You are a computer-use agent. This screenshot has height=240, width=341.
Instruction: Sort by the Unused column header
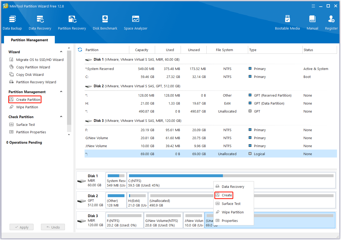tap(194, 50)
